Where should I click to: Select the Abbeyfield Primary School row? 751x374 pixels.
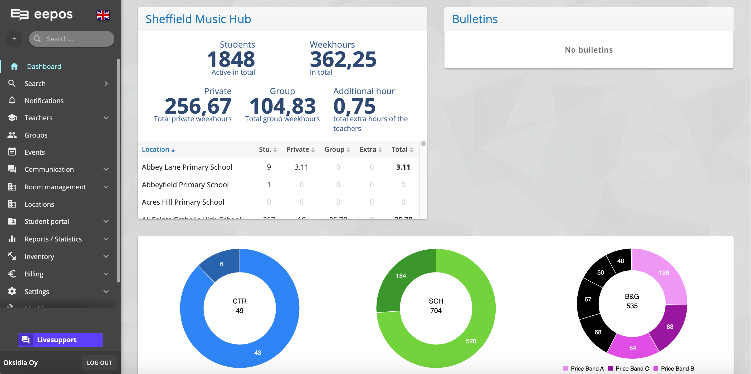click(279, 185)
